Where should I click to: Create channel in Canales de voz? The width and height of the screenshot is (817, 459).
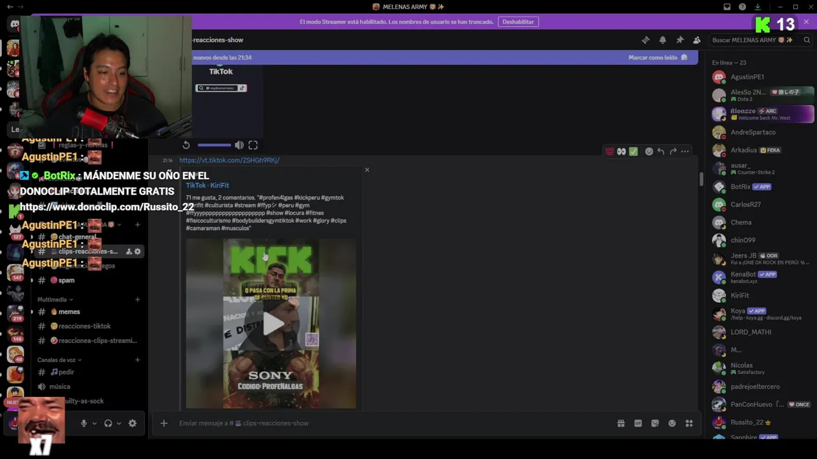click(x=137, y=360)
